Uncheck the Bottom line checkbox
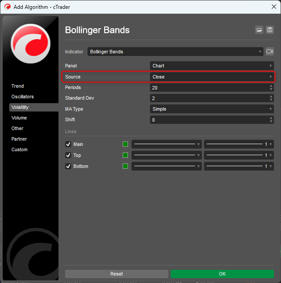The image size is (281, 283). (x=68, y=166)
